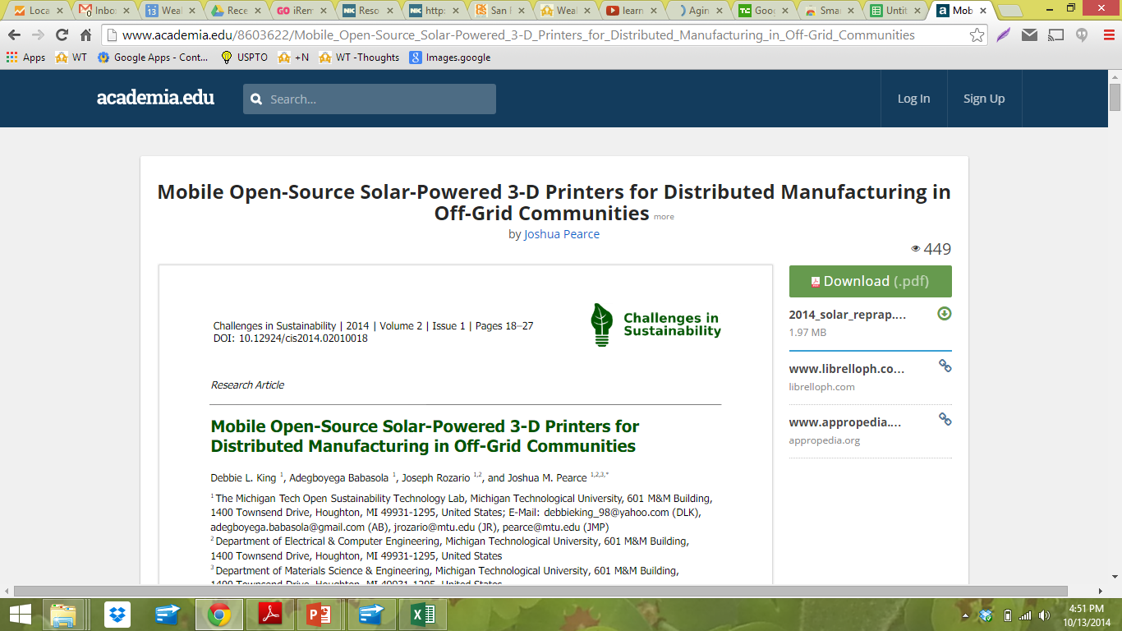Image resolution: width=1122 pixels, height=631 pixels.
Task: Switch to the YouTube learn tab
Action: (x=630, y=11)
